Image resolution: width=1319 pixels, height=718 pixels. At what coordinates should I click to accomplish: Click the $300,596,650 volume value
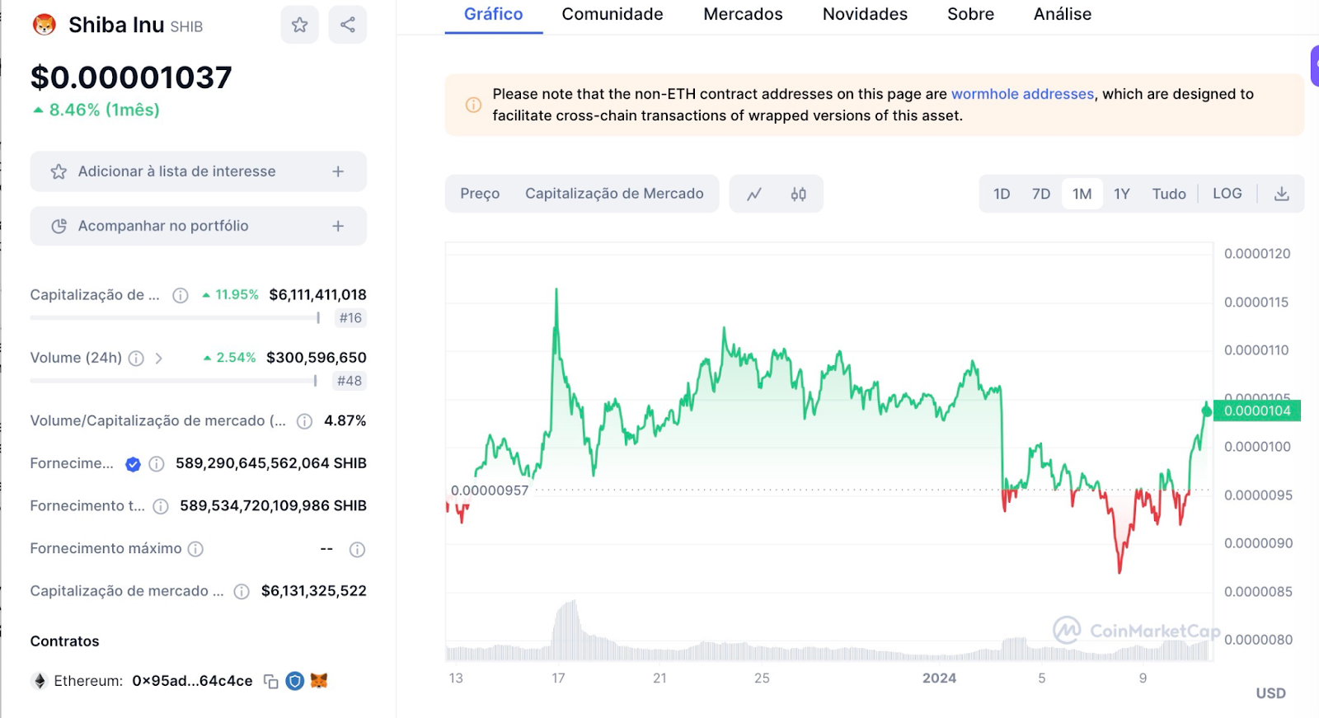pyautogui.click(x=317, y=358)
